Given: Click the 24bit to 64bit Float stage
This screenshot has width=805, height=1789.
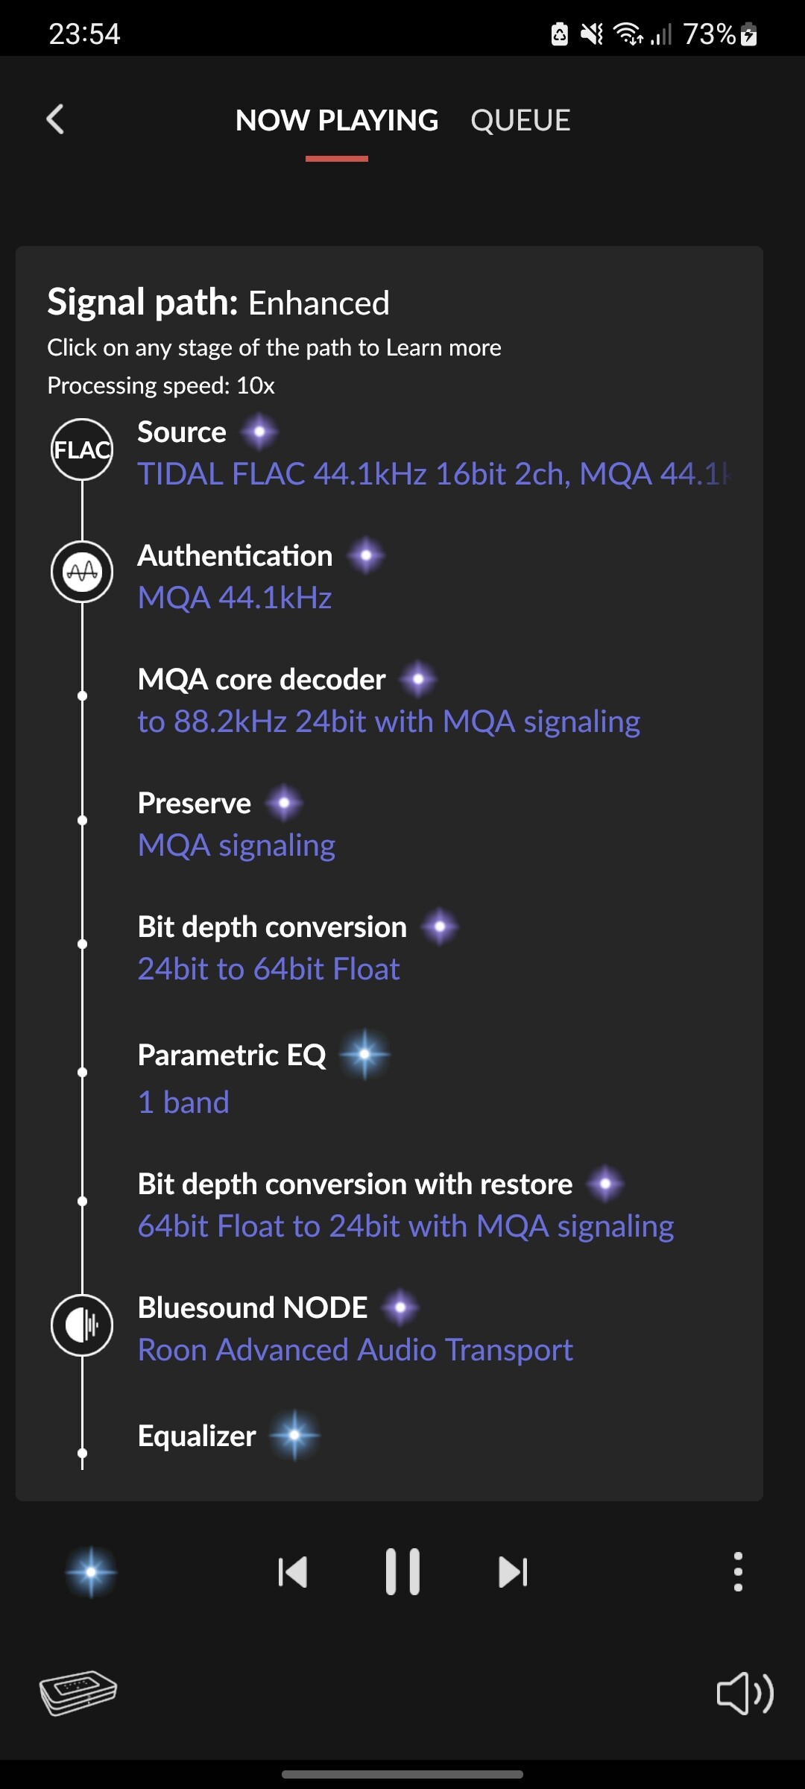Looking at the screenshot, I should pos(269,969).
